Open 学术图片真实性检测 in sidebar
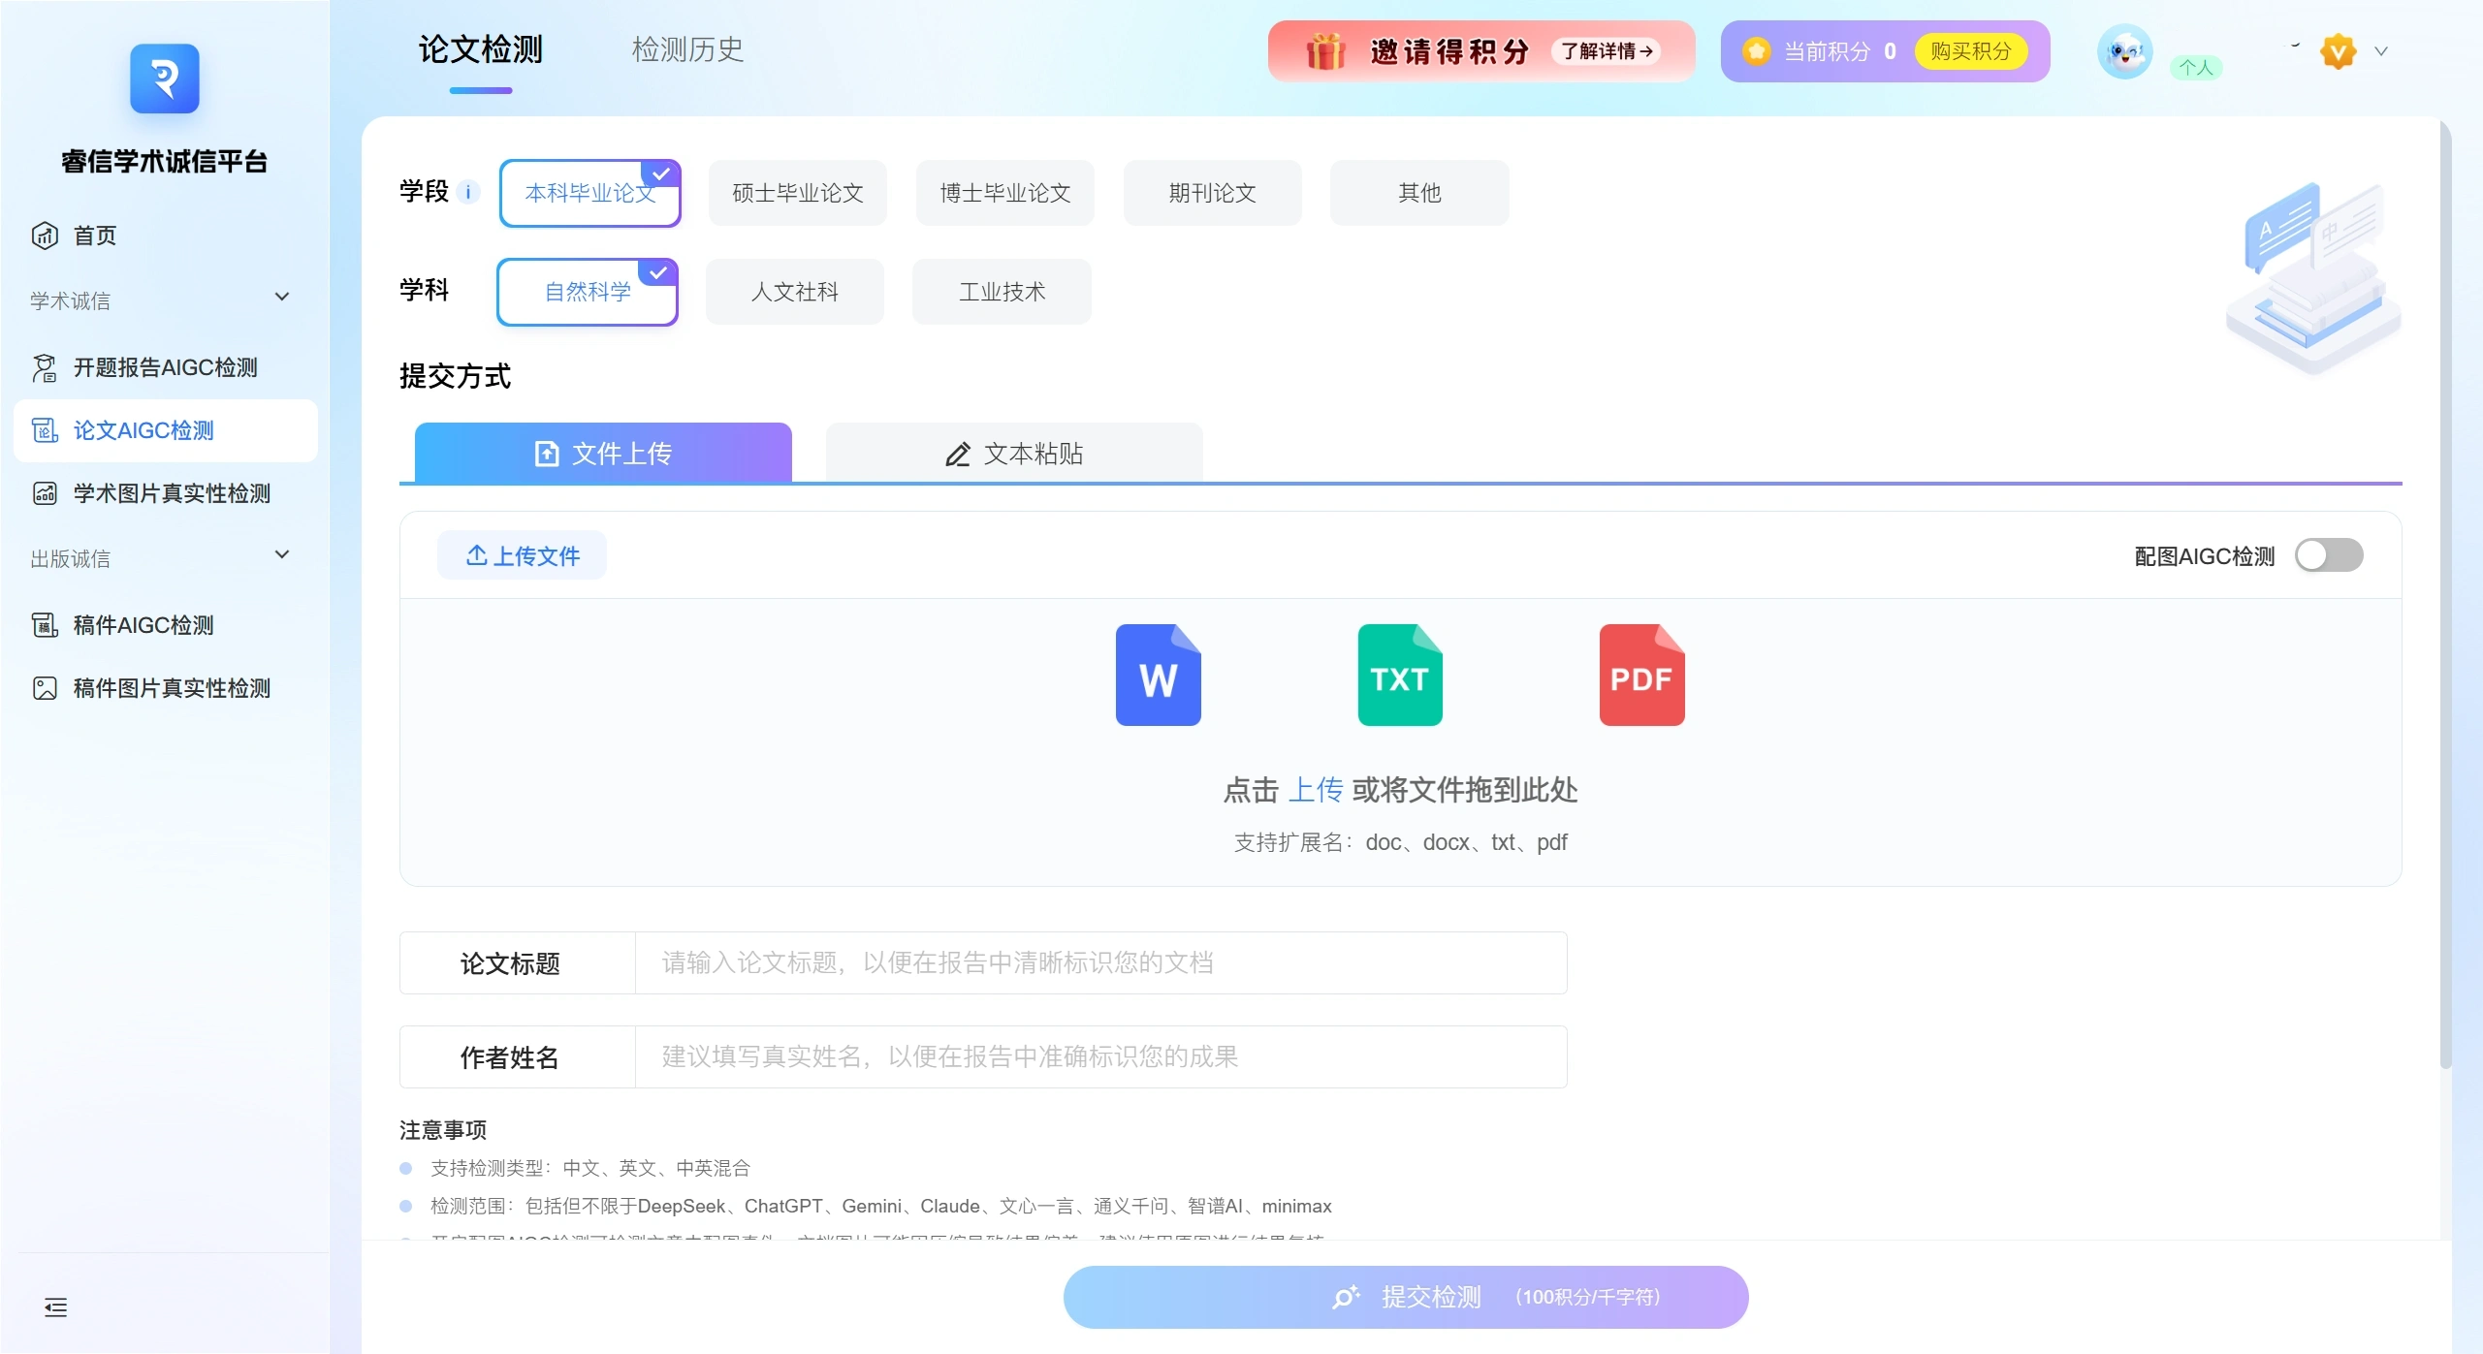The image size is (2483, 1354). click(x=171, y=492)
